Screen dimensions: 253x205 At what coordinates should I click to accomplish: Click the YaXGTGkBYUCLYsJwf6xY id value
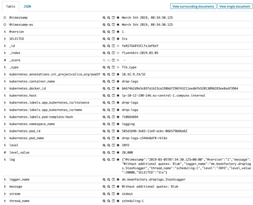pos(140,46)
